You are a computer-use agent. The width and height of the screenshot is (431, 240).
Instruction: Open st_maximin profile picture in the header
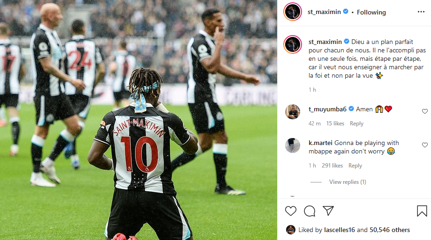click(x=293, y=12)
